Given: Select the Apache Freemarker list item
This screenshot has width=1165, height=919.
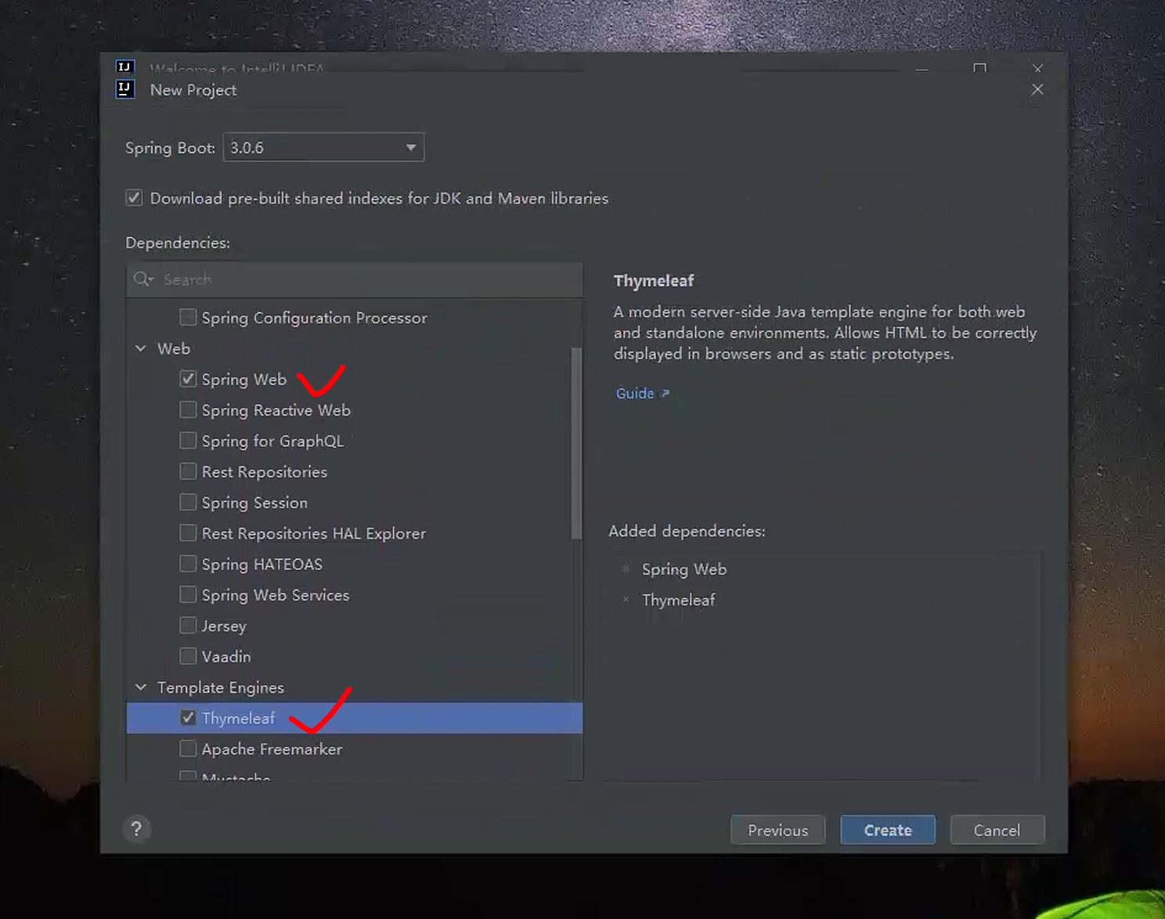Looking at the screenshot, I should tap(272, 749).
